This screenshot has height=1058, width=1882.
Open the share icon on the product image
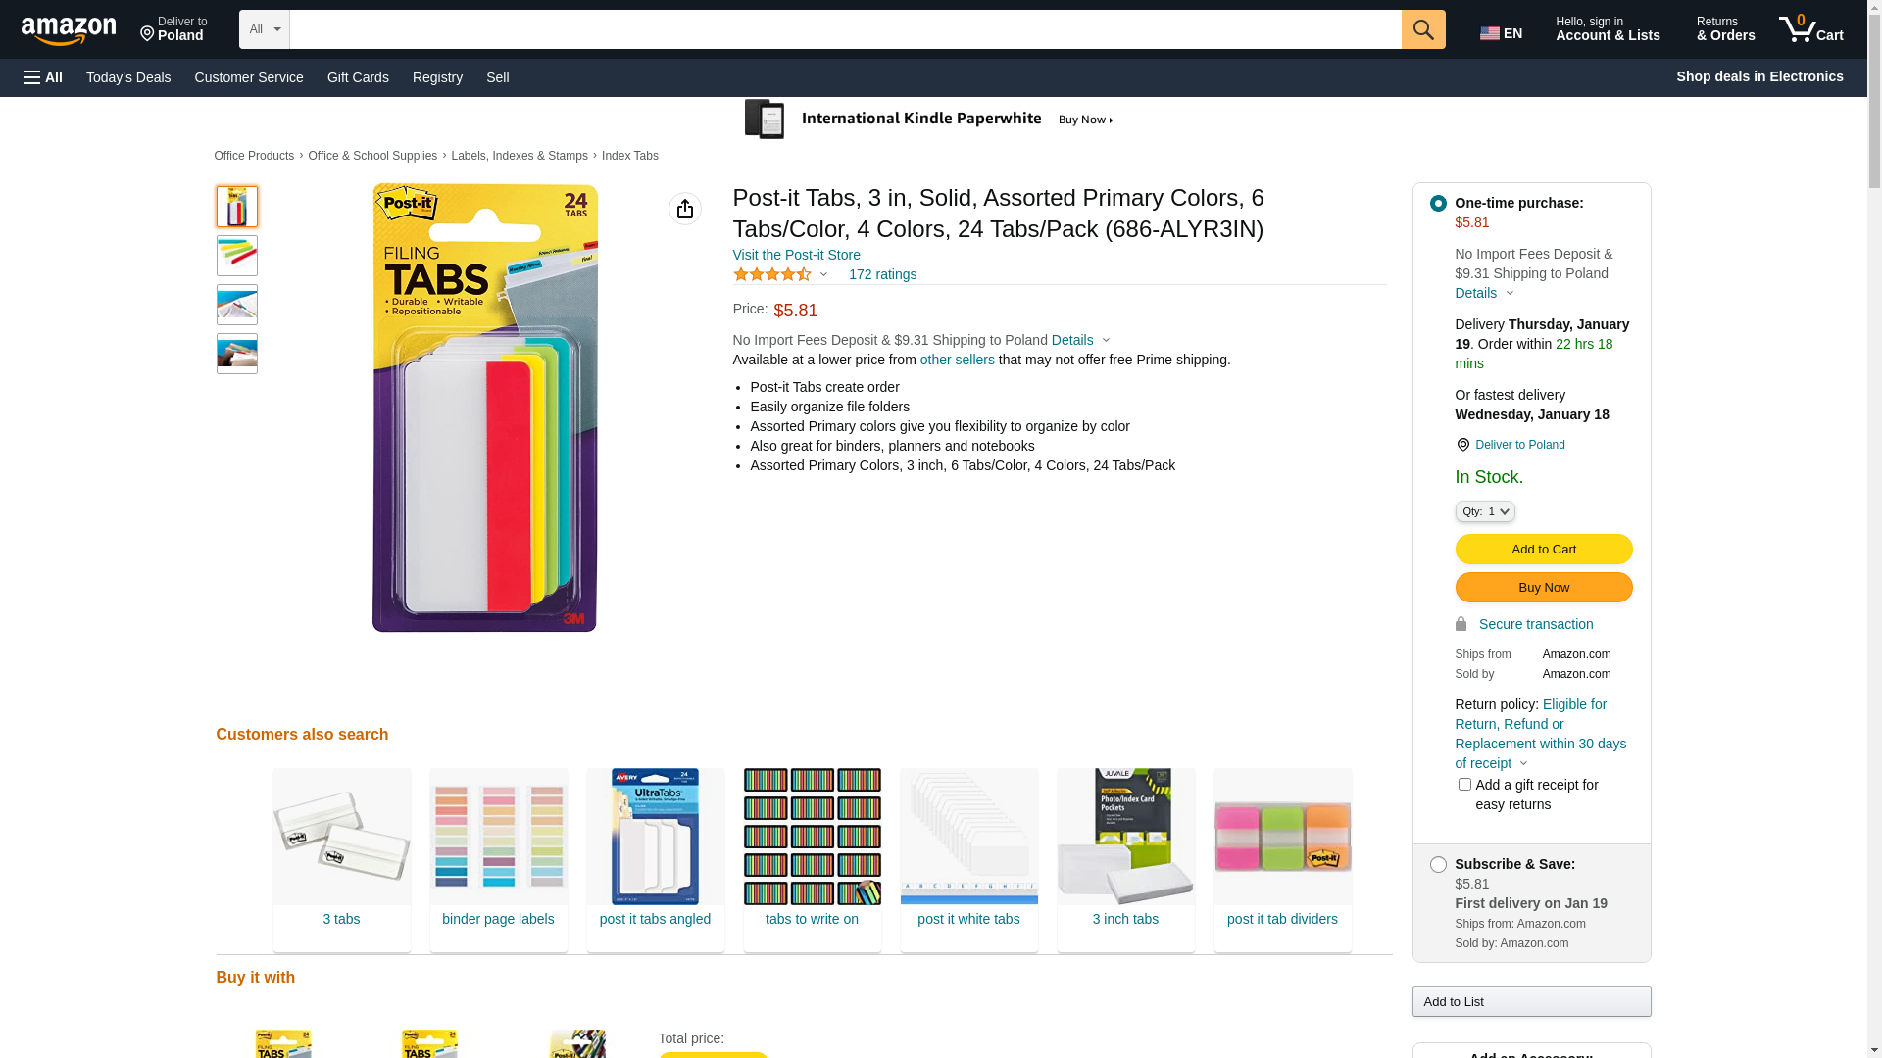(x=685, y=209)
